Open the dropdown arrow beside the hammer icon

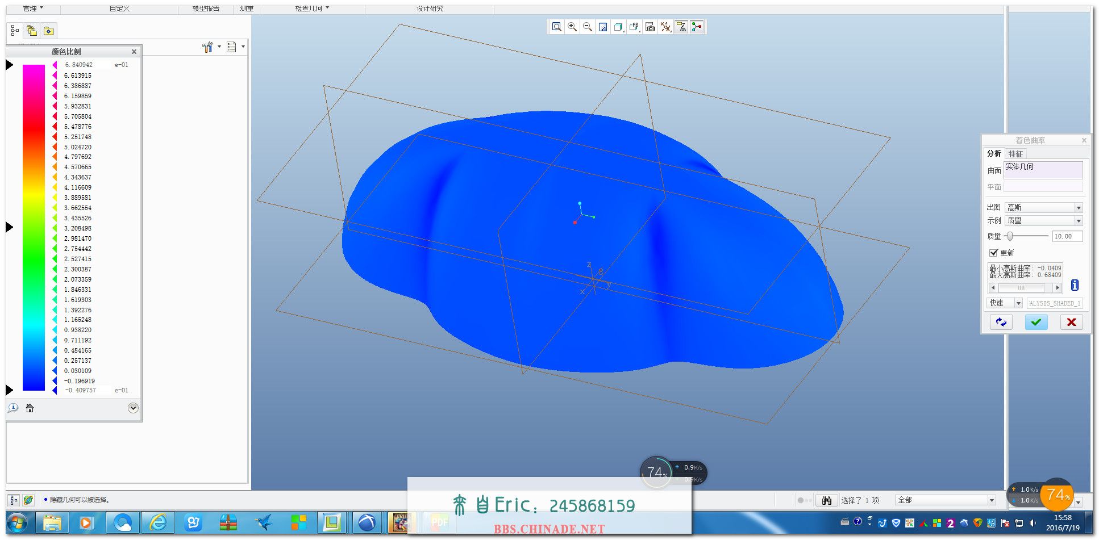219,47
